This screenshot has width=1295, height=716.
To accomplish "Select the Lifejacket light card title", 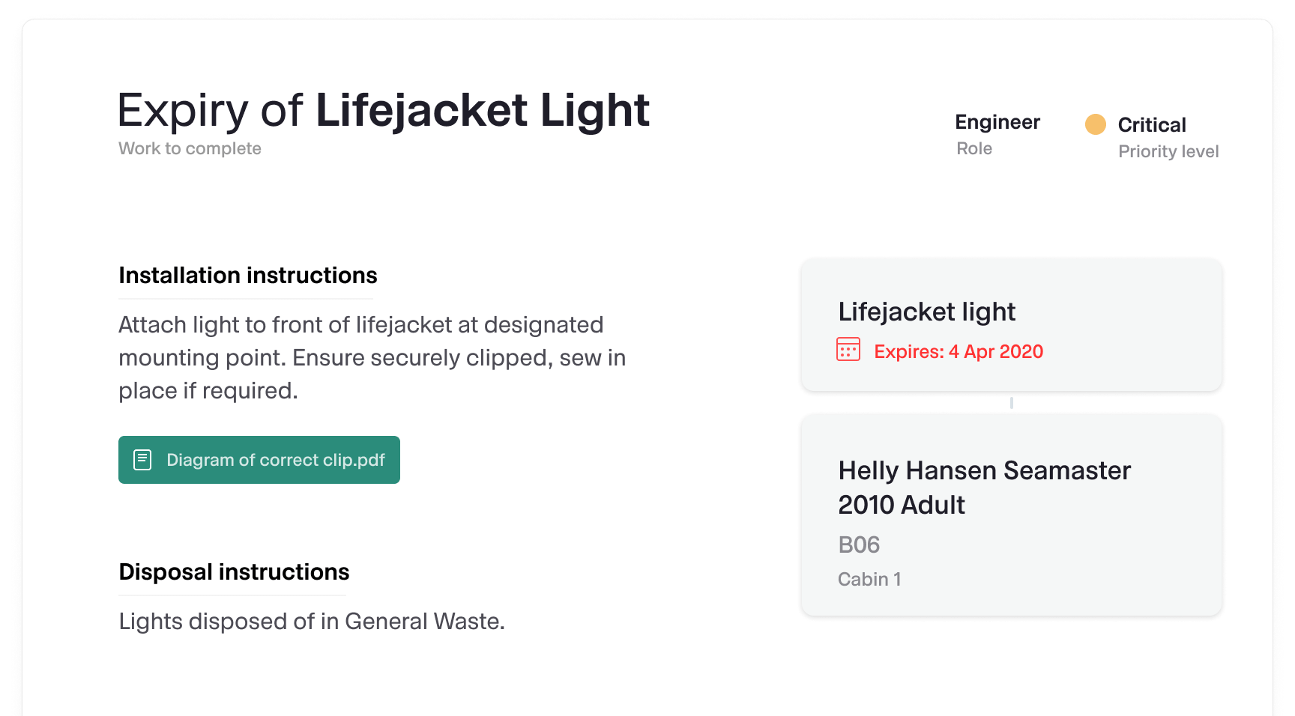I will click(926, 312).
